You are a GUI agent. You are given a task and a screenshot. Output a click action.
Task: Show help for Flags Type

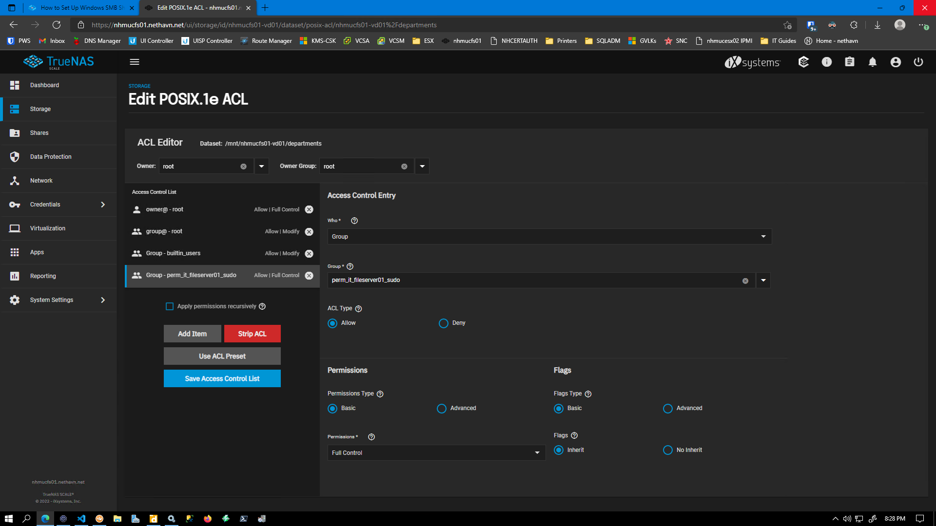coord(588,394)
